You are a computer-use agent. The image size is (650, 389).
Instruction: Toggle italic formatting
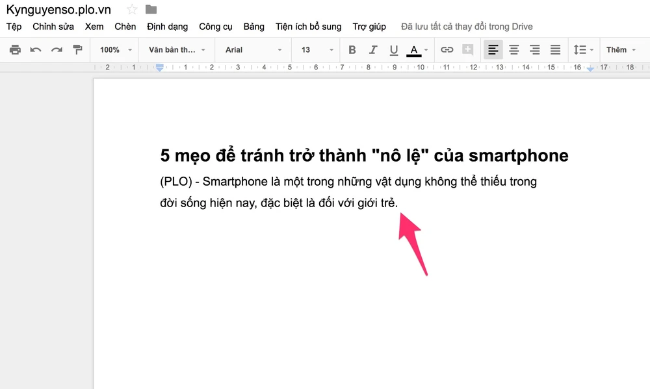pyautogui.click(x=372, y=49)
